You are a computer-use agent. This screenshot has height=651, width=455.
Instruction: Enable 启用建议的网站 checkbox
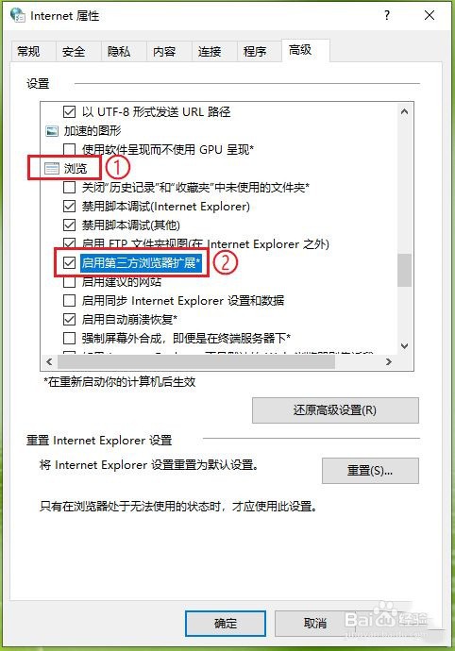coord(69,282)
